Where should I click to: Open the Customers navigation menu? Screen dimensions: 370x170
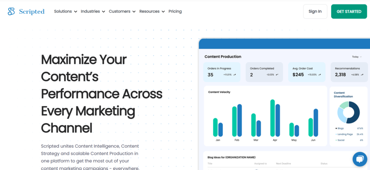pyautogui.click(x=122, y=12)
